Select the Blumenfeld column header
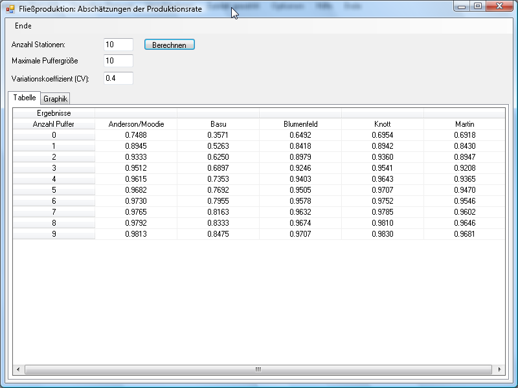Screen dimensions: 518x388 (x=300, y=124)
